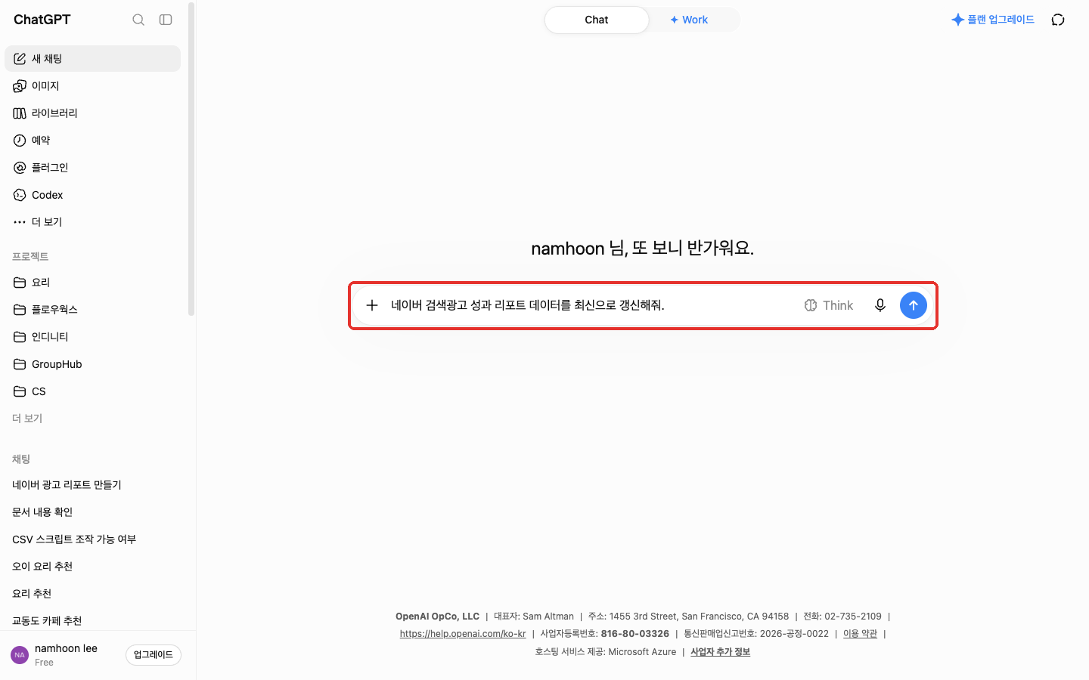Open the 플로우웍스 project folder
The height and width of the screenshot is (680, 1089).
click(x=92, y=310)
